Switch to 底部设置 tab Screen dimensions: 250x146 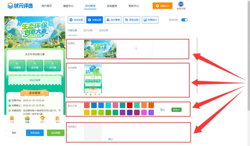click(104, 30)
